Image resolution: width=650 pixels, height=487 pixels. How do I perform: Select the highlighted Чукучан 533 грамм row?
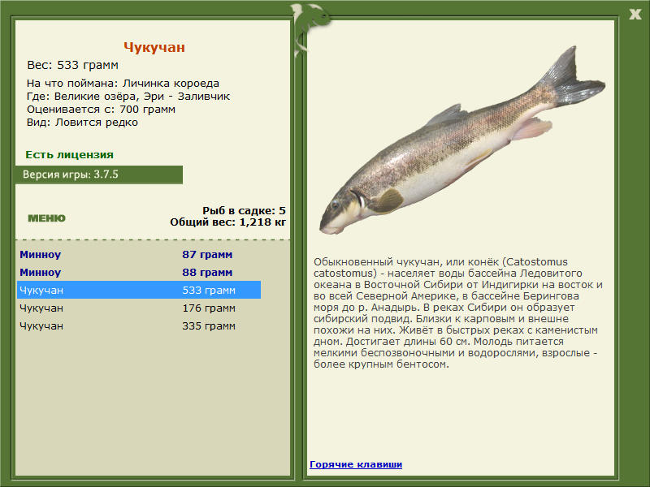click(x=139, y=290)
